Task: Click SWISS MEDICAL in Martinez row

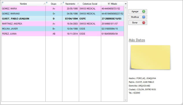Action: tap(87, 24)
